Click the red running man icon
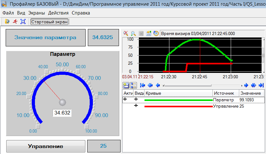 [15, 21]
